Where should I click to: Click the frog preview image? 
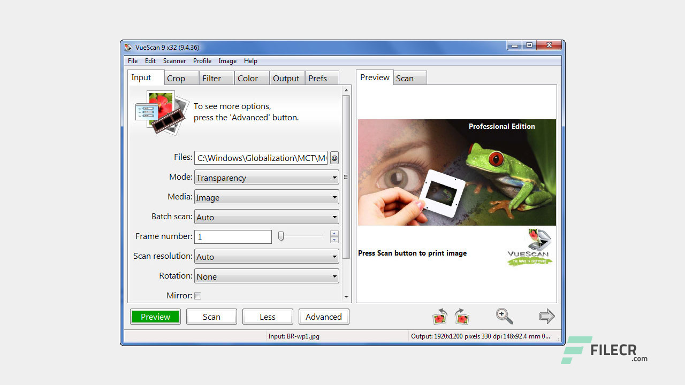(456, 172)
